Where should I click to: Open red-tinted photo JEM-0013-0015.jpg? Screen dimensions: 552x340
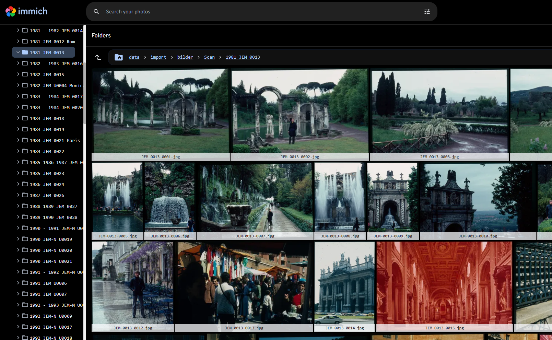(x=444, y=286)
